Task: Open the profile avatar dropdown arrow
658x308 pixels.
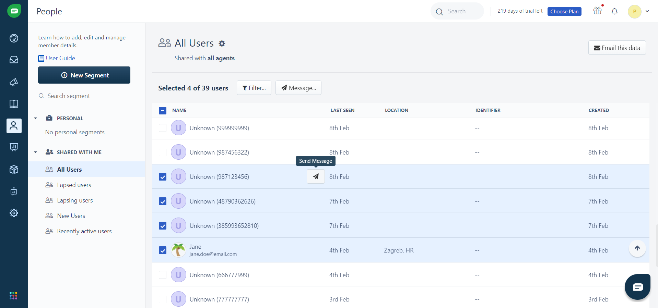Action: click(647, 11)
